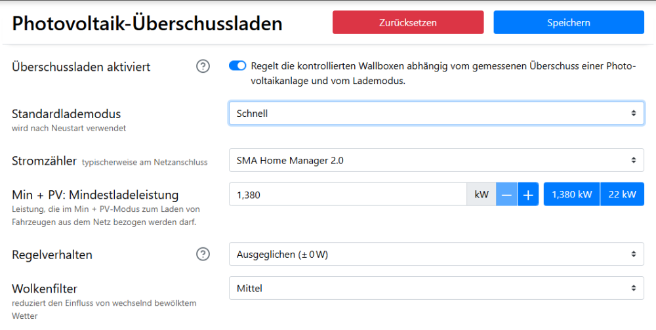Image resolution: width=656 pixels, height=330 pixels.
Task: Expand the Stromzähler dropdown (SMA Home Manager 2.0)
Action: (x=436, y=160)
